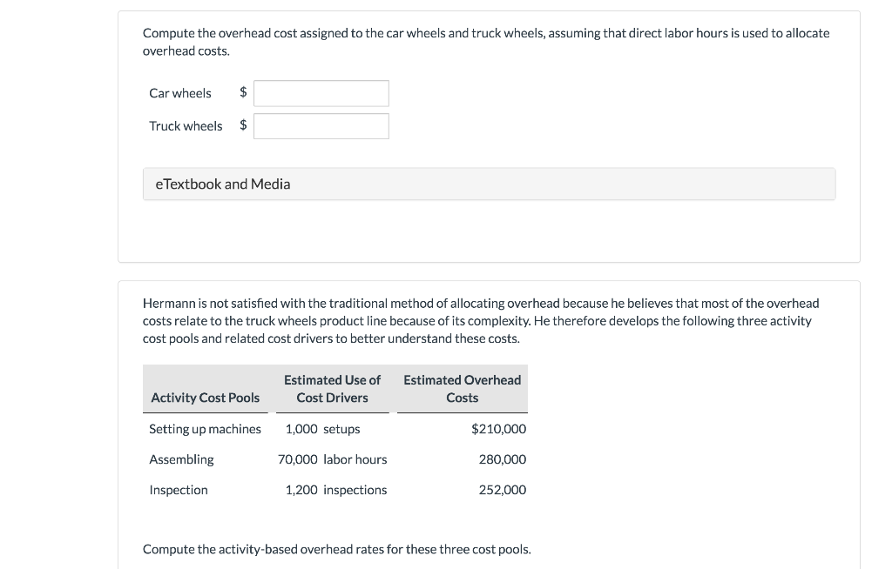Click the 70,000 labor hours cell

333,459
